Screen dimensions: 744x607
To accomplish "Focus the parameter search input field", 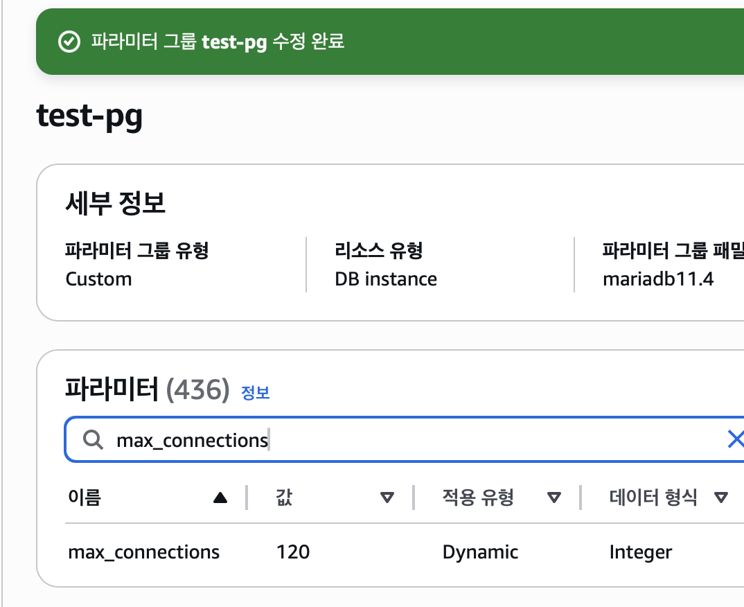I will point(416,439).
